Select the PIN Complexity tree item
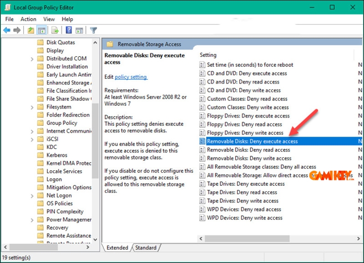The image size is (364, 263). click(x=65, y=212)
